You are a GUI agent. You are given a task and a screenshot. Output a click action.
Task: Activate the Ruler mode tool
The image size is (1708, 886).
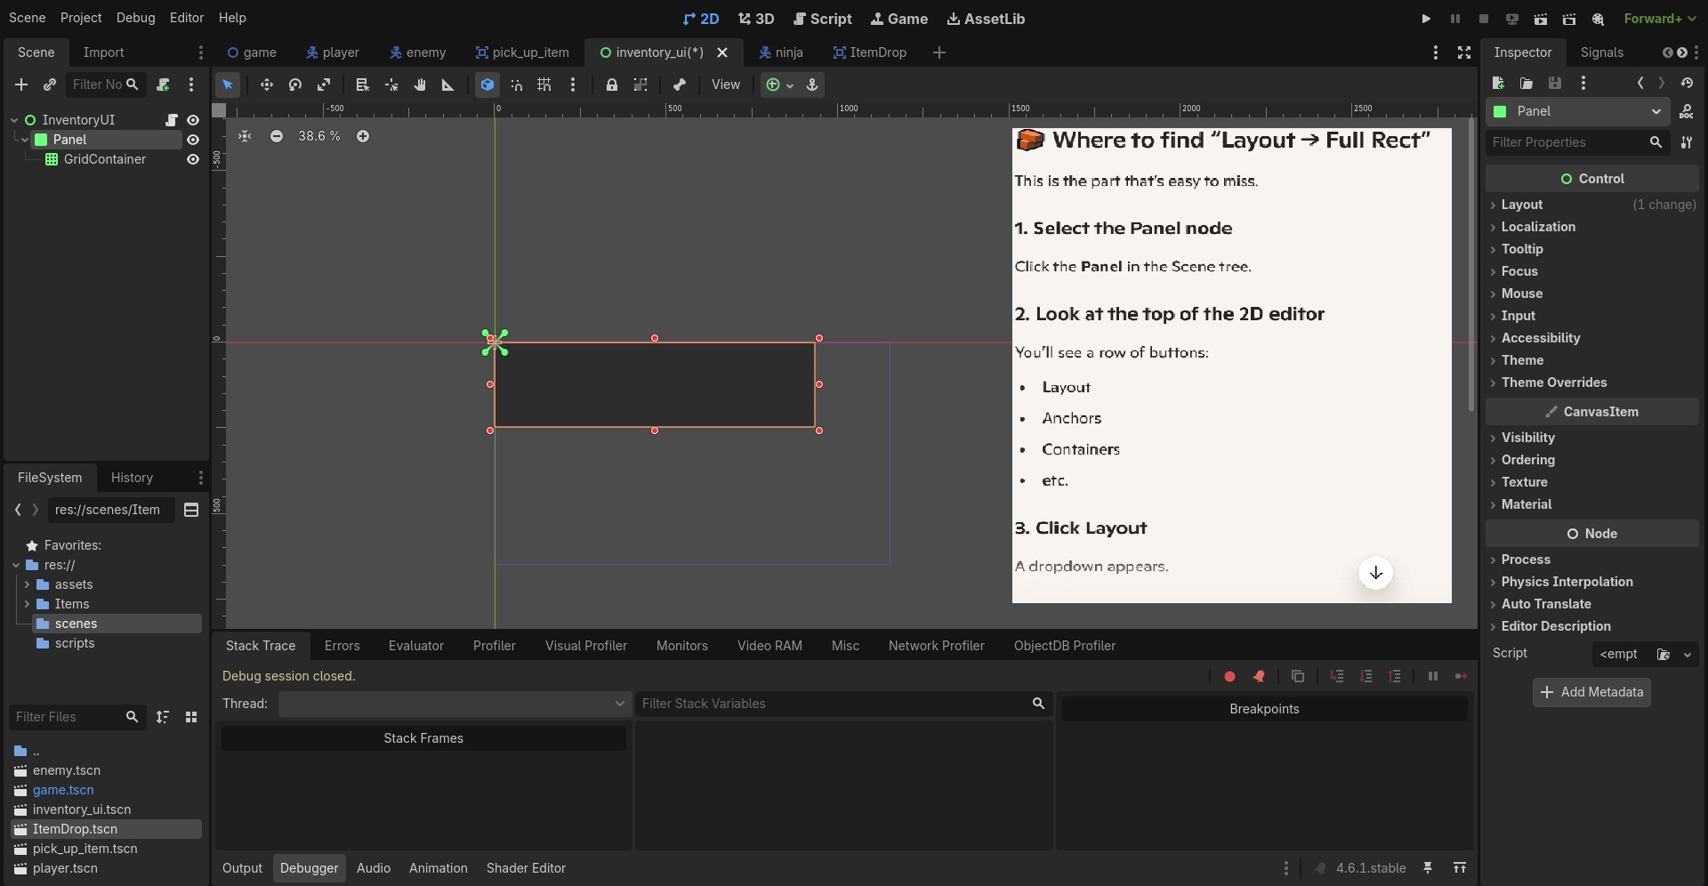[448, 85]
